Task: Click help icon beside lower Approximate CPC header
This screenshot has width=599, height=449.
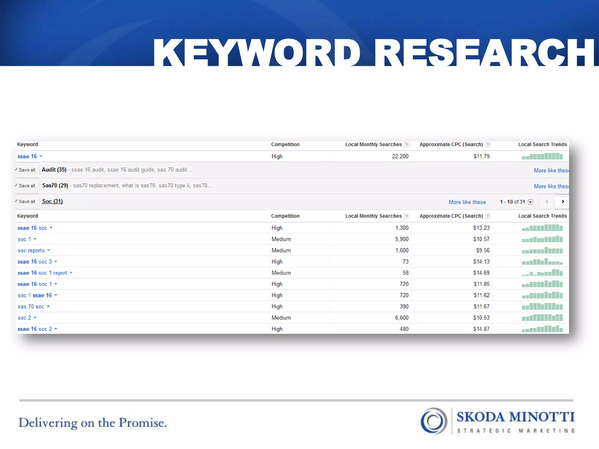Action: 488,216
